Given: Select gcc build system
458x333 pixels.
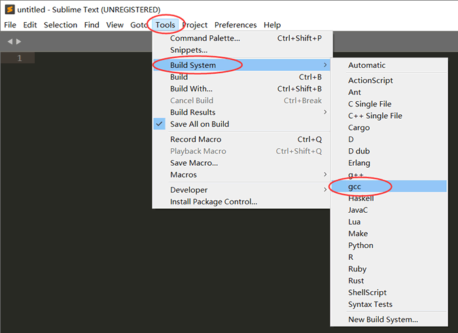Looking at the screenshot, I should click(355, 187).
